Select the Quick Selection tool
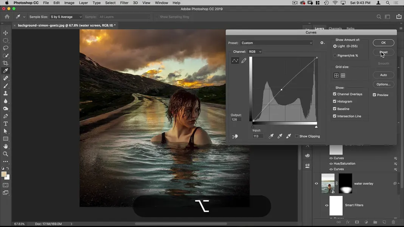Screen dimensions: 404x227 [x=5, y=56]
